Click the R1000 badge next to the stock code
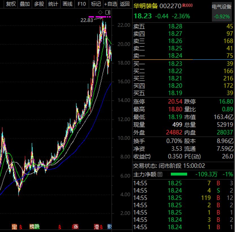The height and width of the screenshot is (232, 235). (188, 6)
